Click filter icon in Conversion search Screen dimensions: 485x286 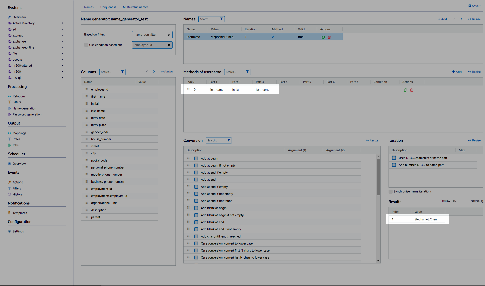tap(229, 140)
